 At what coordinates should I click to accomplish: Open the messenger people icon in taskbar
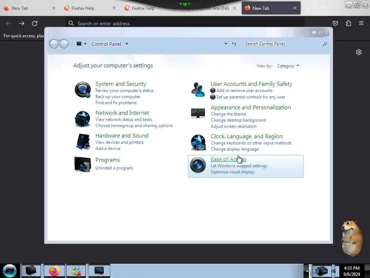click(x=76, y=271)
